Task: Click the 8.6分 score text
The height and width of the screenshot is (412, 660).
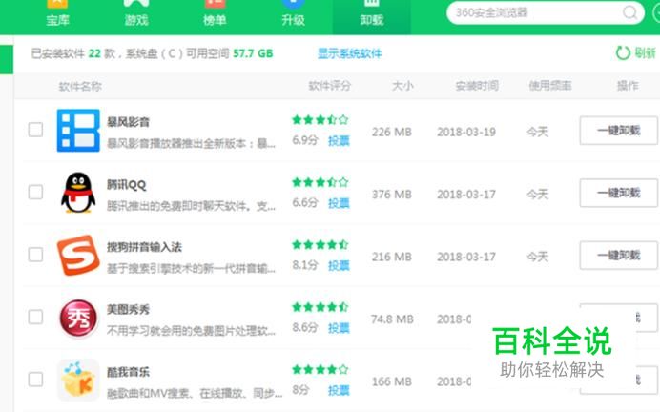Action: pyautogui.click(x=305, y=327)
